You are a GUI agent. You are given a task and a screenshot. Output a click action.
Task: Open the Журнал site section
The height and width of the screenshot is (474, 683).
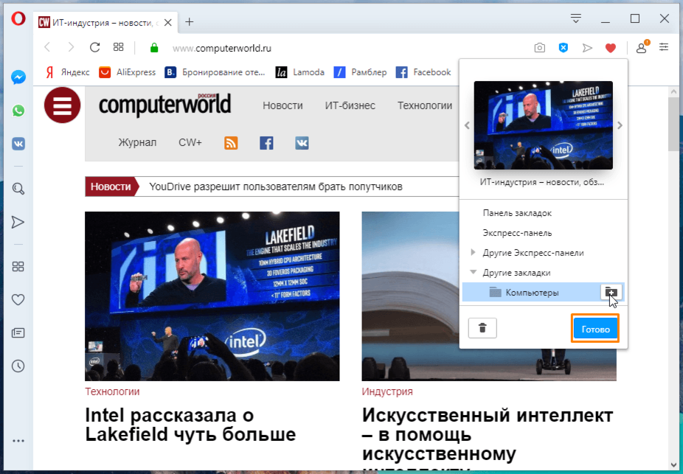click(137, 142)
